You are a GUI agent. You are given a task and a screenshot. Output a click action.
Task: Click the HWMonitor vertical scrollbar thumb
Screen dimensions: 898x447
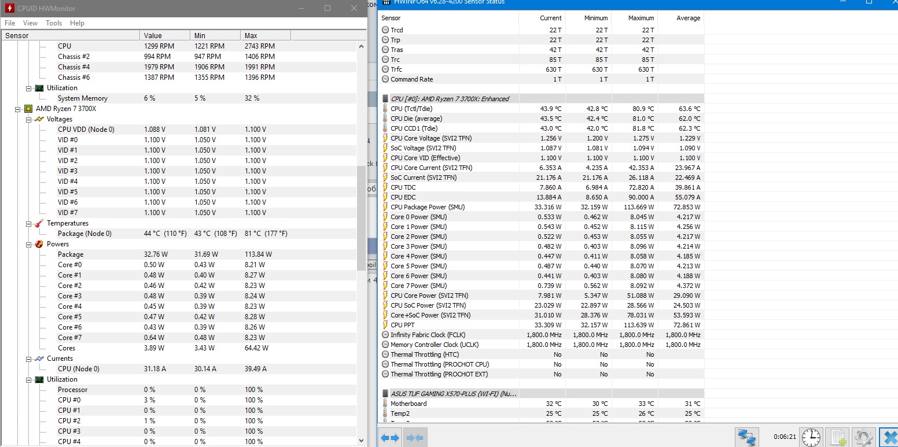click(362, 219)
